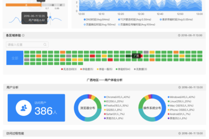Click the clock icon in the 各区域体验 header
209x139 pixels.
(x=179, y=35)
